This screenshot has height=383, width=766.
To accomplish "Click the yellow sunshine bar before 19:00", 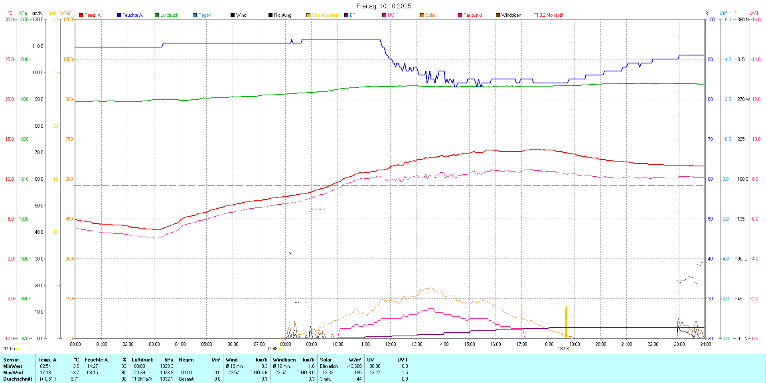I will [x=566, y=322].
